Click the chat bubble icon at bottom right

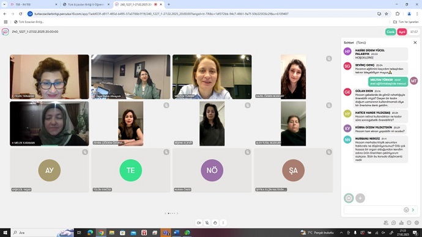click(x=394, y=223)
